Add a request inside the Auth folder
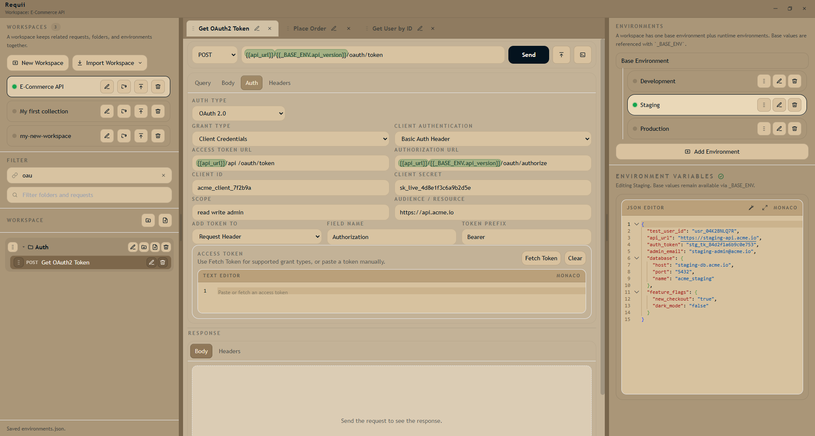This screenshot has width=815, height=436. pos(155,247)
